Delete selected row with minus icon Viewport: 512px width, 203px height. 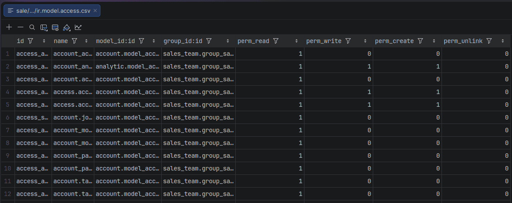21,27
